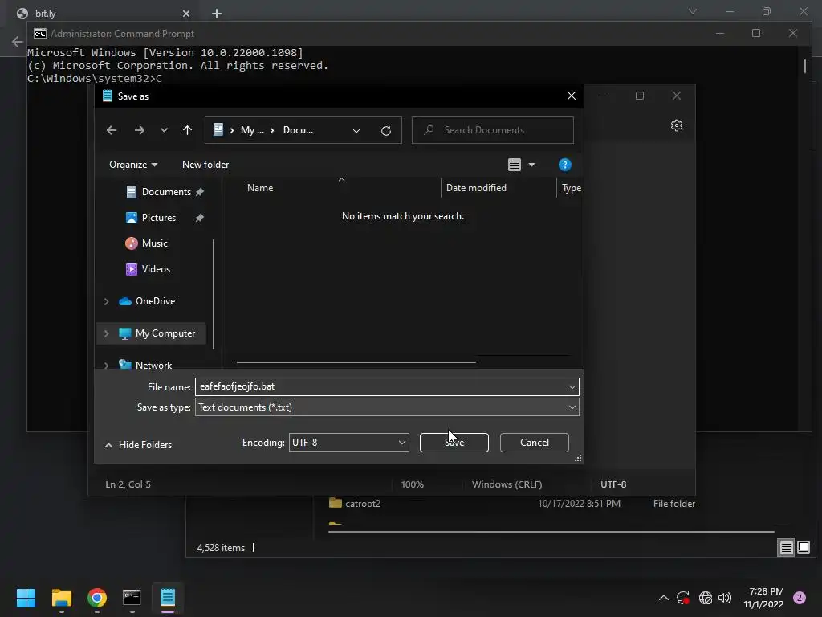Select Documents in the sidebar
Screen dimensions: 822x617
coord(166,192)
